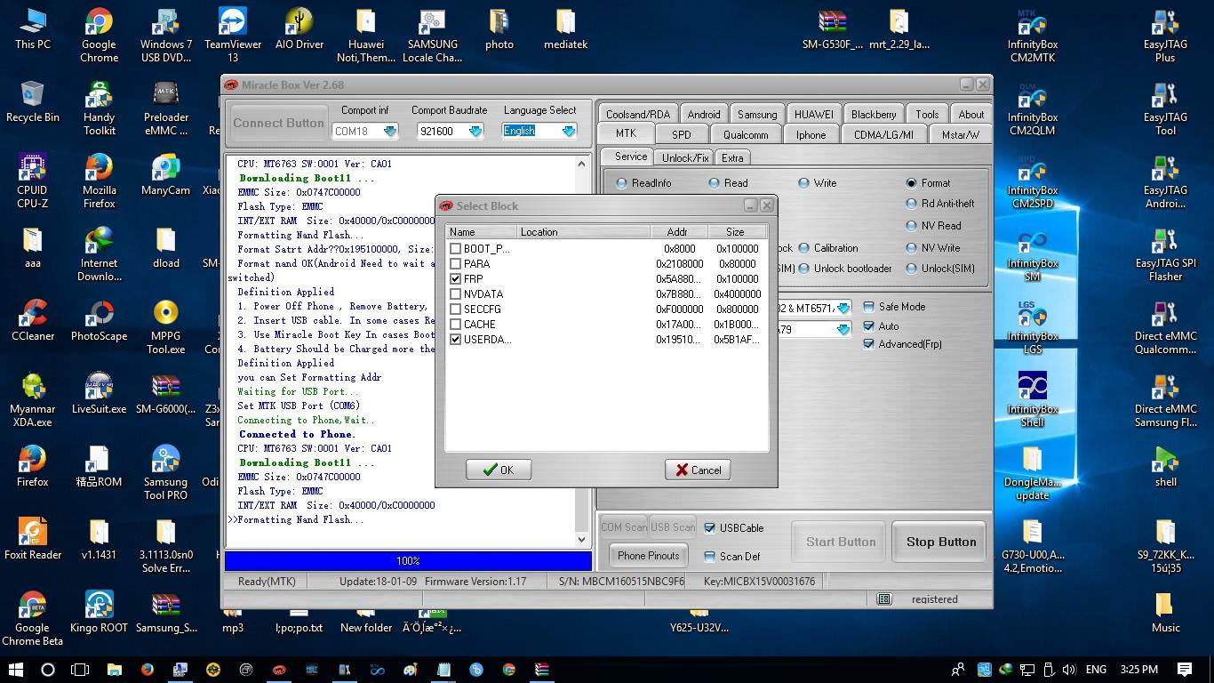Open the Google Chrome desktop icon
Image resolution: width=1214 pixels, height=683 pixels.
coord(99,36)
